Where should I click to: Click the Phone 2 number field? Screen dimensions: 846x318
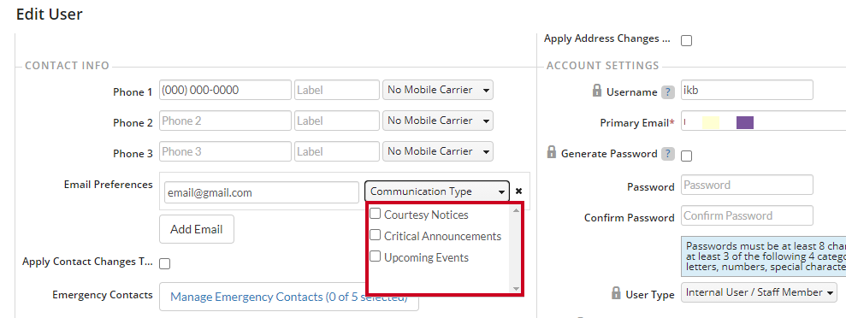click(225, 121)
